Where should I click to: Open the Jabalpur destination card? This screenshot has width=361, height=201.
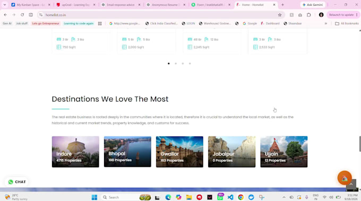click(231, 152)
